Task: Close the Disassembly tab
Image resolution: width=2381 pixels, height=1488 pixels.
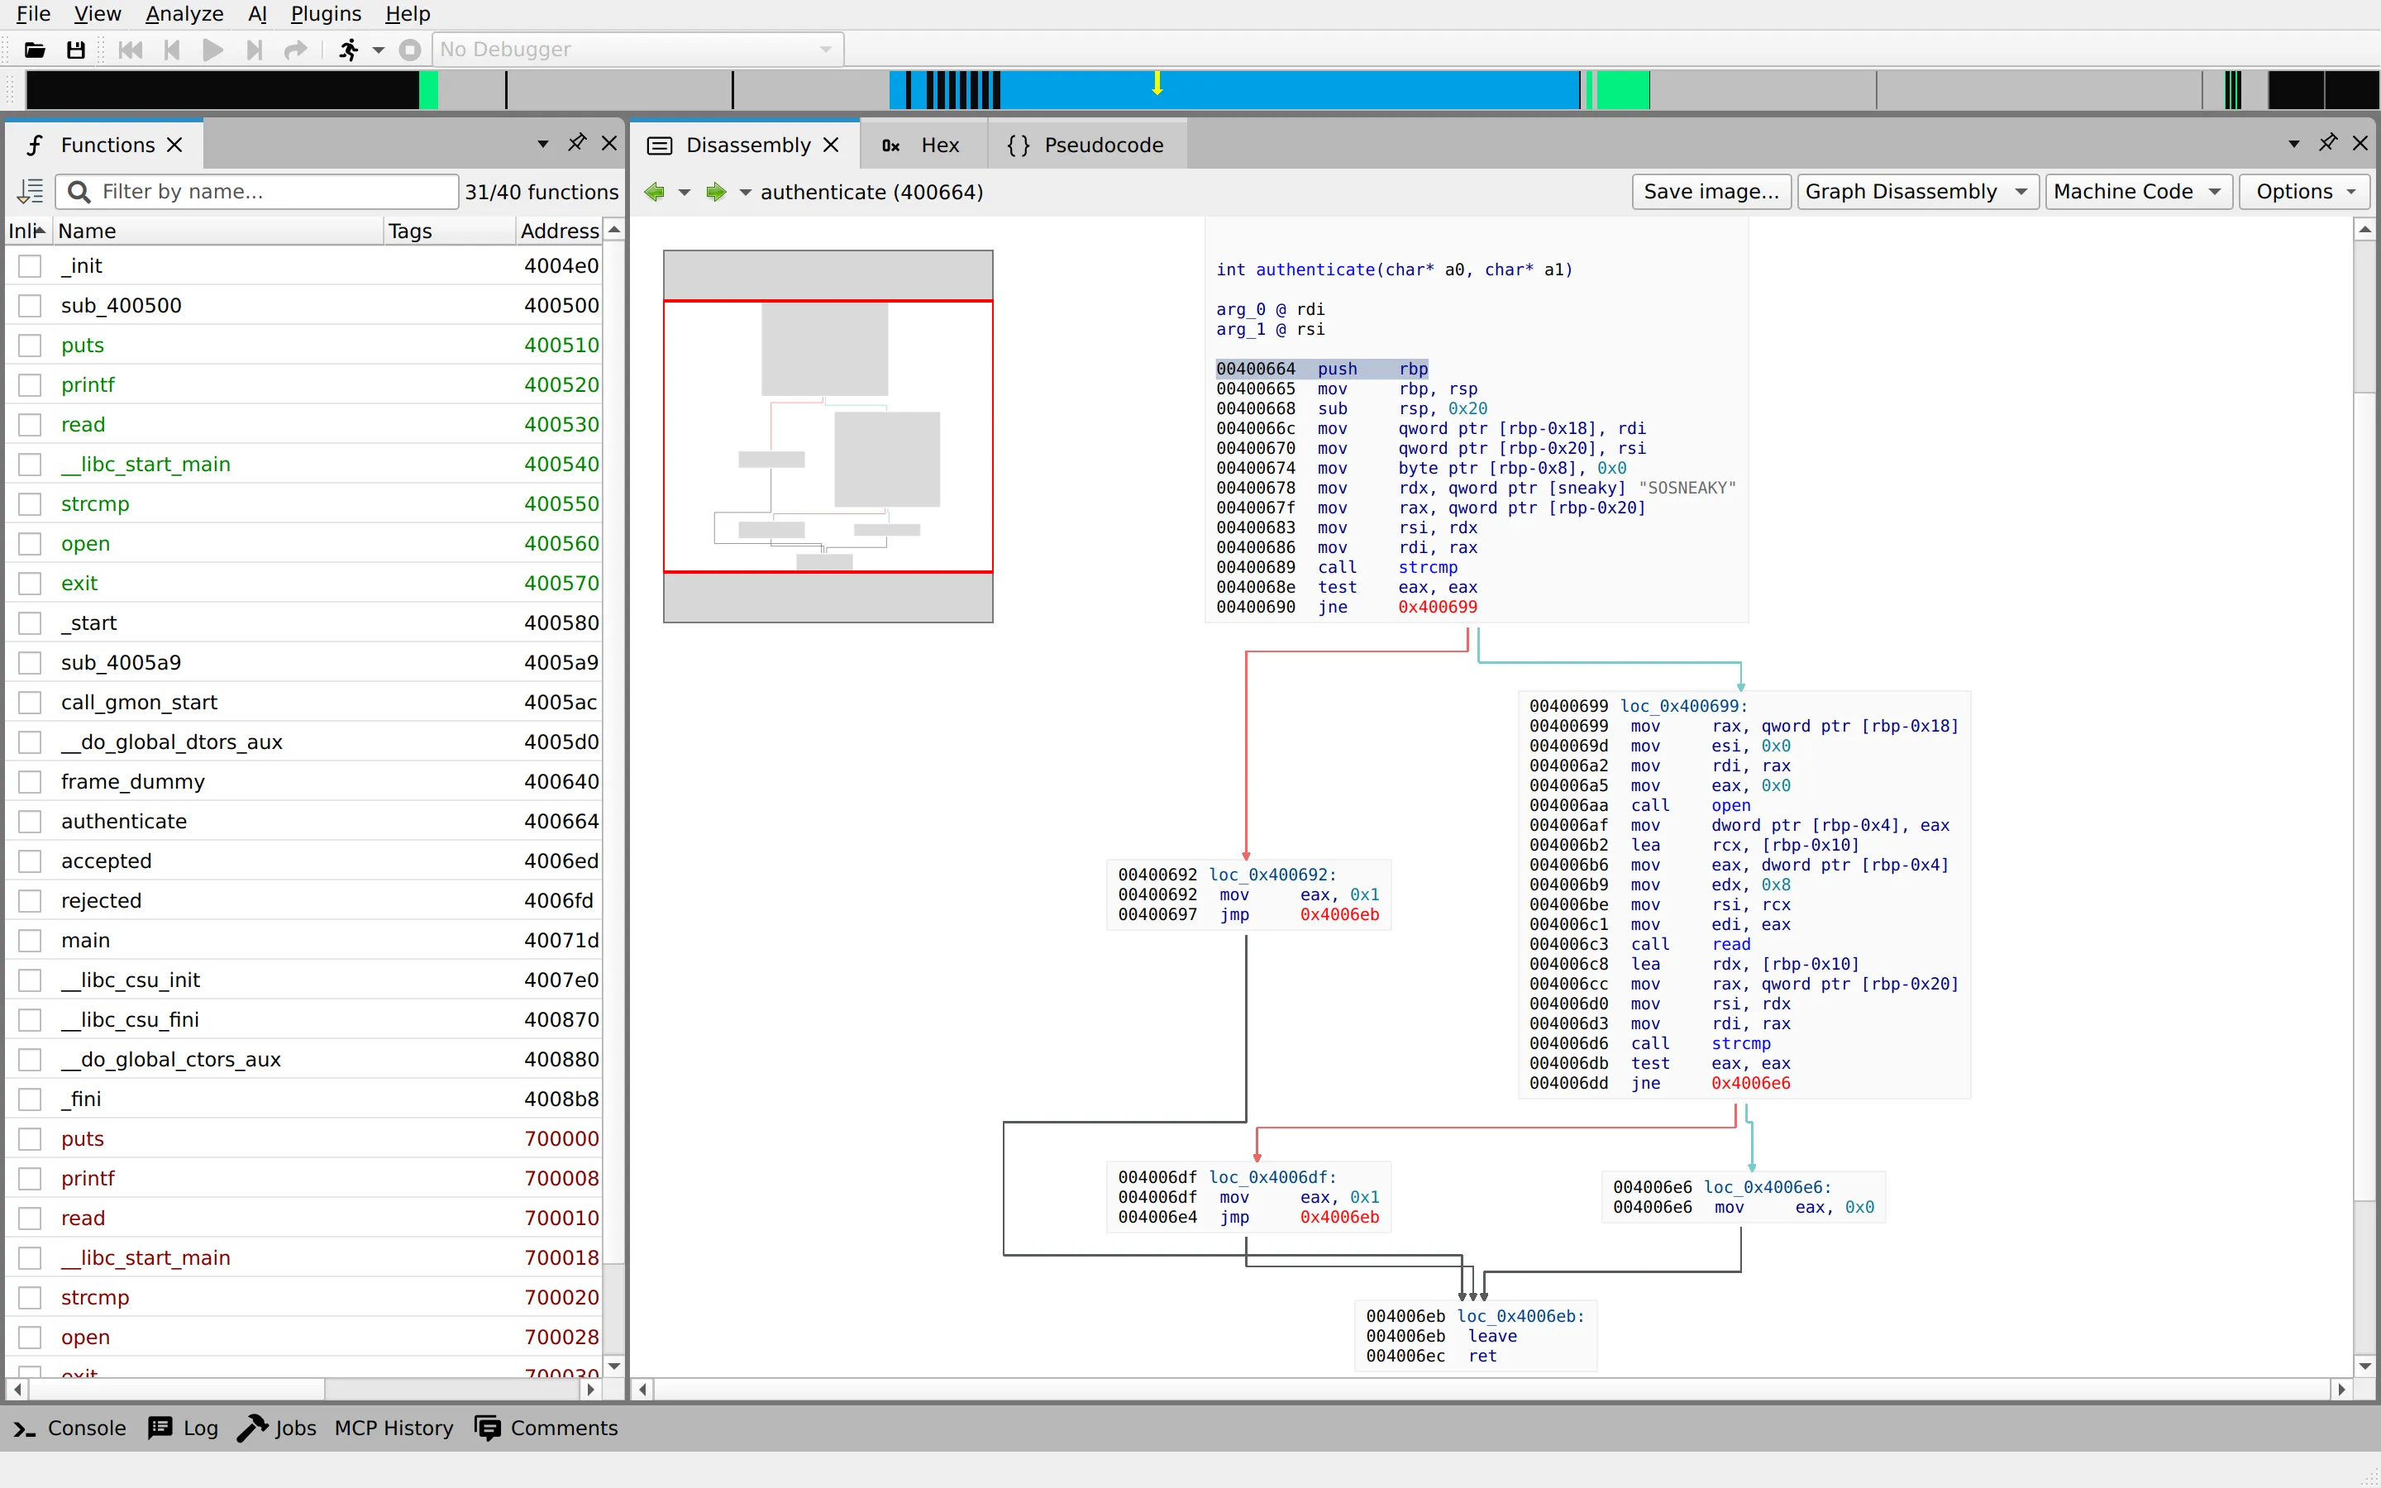Action: tap(832, 145)
